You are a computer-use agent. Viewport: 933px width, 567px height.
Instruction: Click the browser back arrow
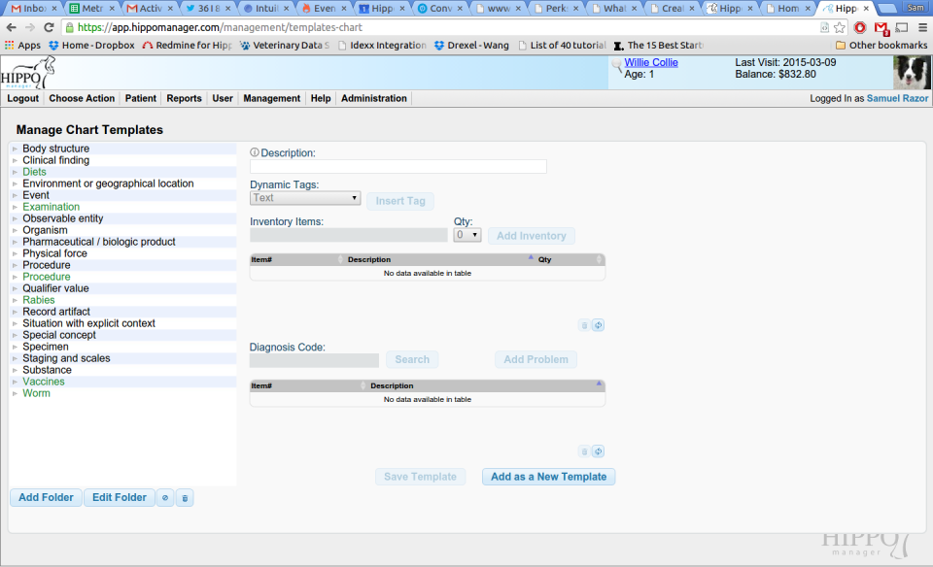(12, 27)
